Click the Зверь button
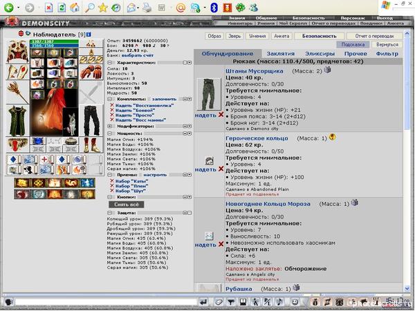Viewport: 415px width, 311px height. 234,36
